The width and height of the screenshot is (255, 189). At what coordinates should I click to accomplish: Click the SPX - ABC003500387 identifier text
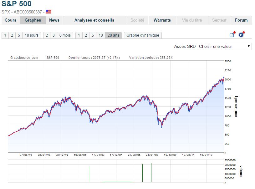tap(22, 12)
